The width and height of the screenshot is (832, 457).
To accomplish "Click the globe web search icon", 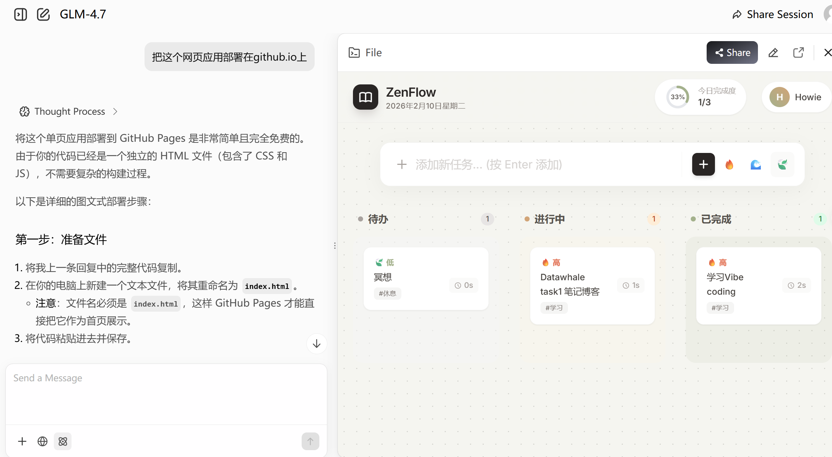I will (x=42, y=441).
